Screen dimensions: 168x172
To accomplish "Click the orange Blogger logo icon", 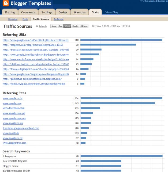I will [6, 3].
